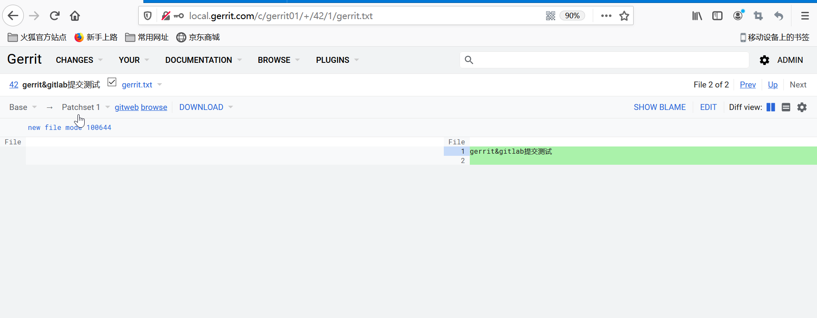The width and height of the screenshot is (817, 318).
Task: Click the EDIT button
Action: tap(708, 107)
